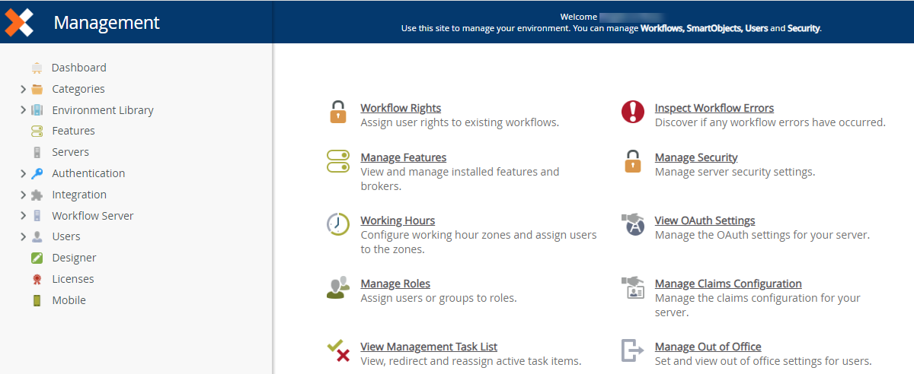Screen dimensions: 914x374
Task: Click the Manage Features toggle icon
Action: point(338,161)
